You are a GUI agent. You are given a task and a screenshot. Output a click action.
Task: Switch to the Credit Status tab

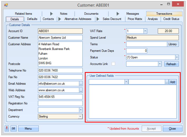tap(171, 19)
